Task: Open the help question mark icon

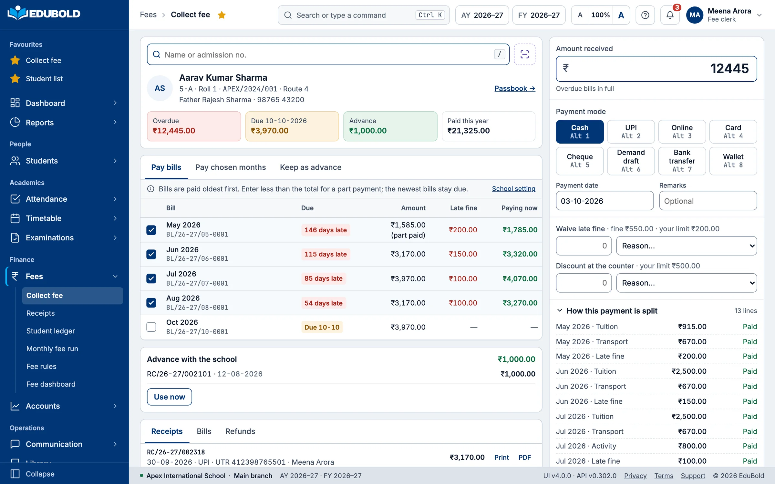Action: click(x=645, y=15)
